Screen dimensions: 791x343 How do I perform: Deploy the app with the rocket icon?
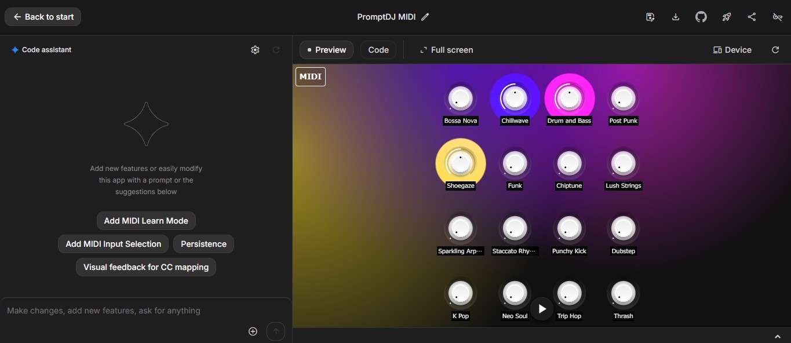click(x=727, y=17)
